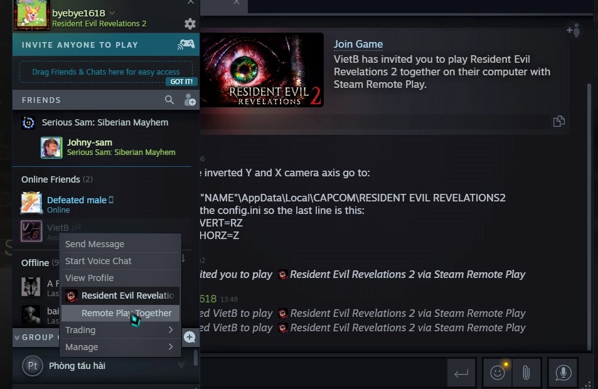This screenshot has height=389, width=598.
Task: Open the emoticon picker
Action: (x=498, y=372)
